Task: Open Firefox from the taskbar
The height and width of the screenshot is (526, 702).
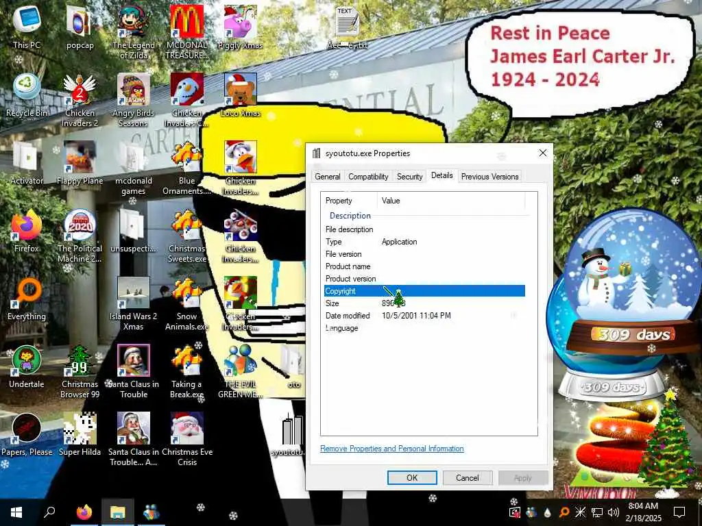Action: 84,512
